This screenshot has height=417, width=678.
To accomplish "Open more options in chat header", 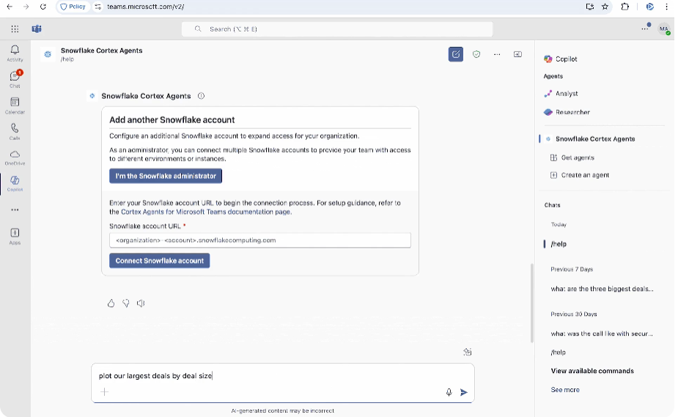I will pyautogui.click(x=497, y=54).
